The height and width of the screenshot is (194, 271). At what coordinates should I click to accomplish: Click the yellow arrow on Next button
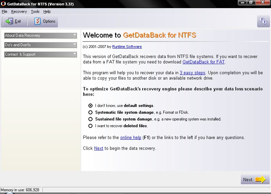(260, 179)
